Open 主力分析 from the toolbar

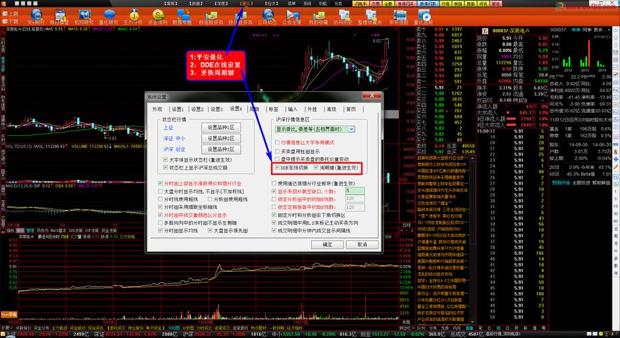(133, 19)
